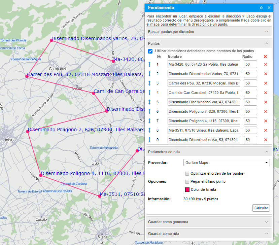279x245 pixels.
Task: Edit radius field of point 1
Action: tap(250, 64)
